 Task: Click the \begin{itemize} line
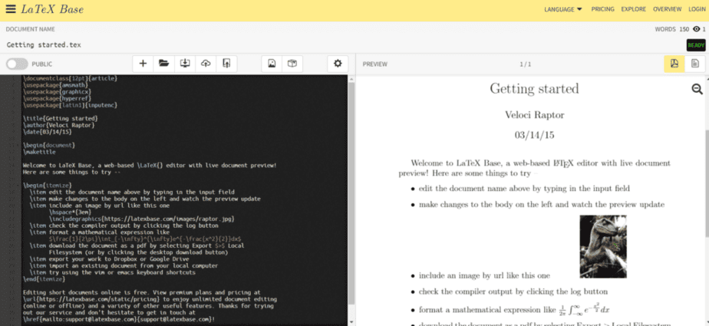pos(48,186)
